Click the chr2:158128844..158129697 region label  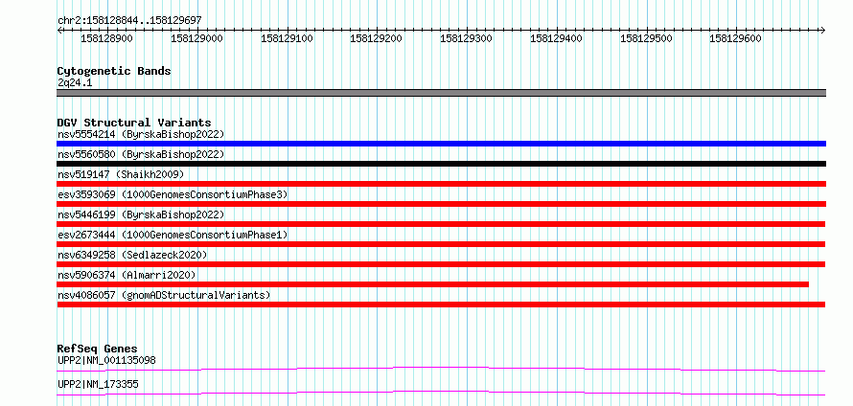tap(129, 20)
